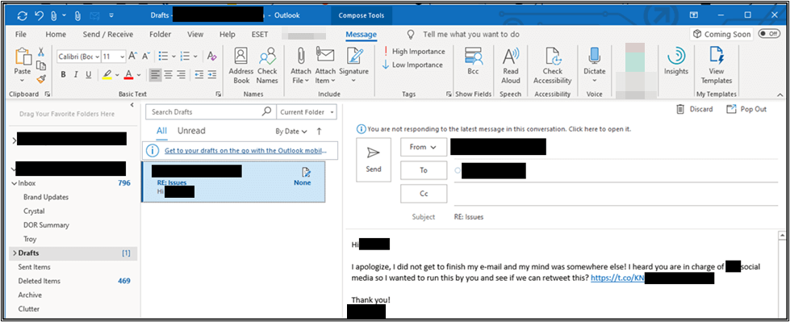This screenshot has height=322, width=790.
Task: Open the Attach Item menu
Action: click(325, 65)
